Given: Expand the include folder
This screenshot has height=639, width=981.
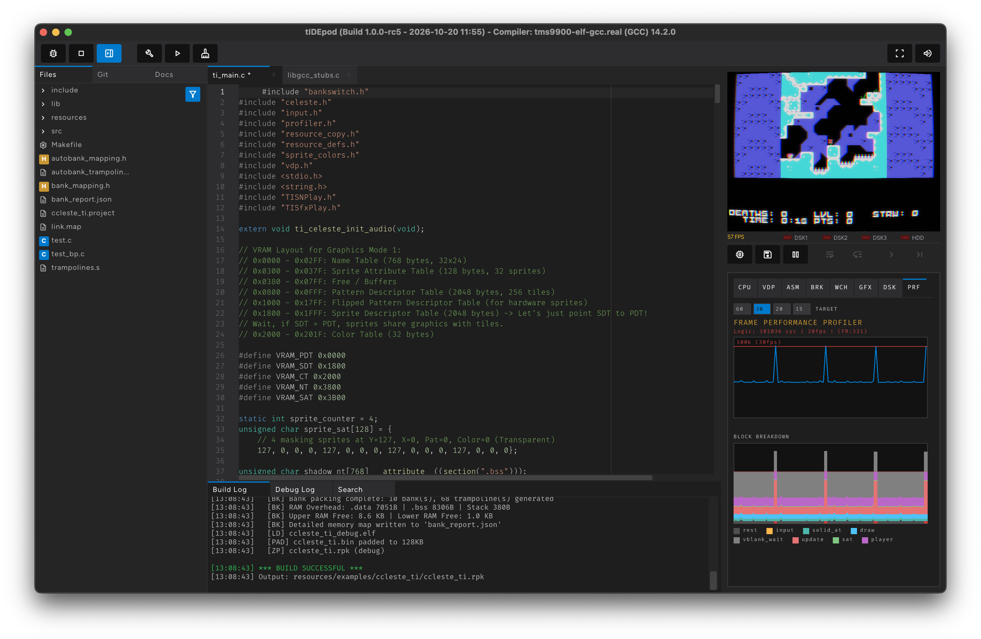Looking at the screenshot, I should tap(43, 90).
